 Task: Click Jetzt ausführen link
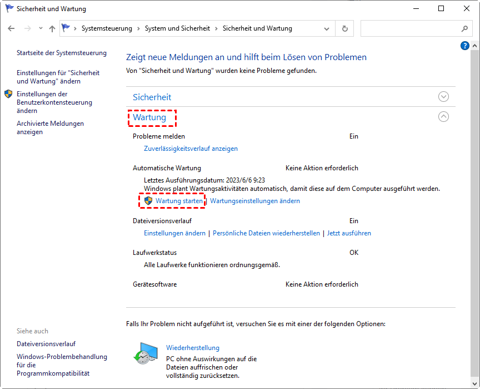pos(349,233)
